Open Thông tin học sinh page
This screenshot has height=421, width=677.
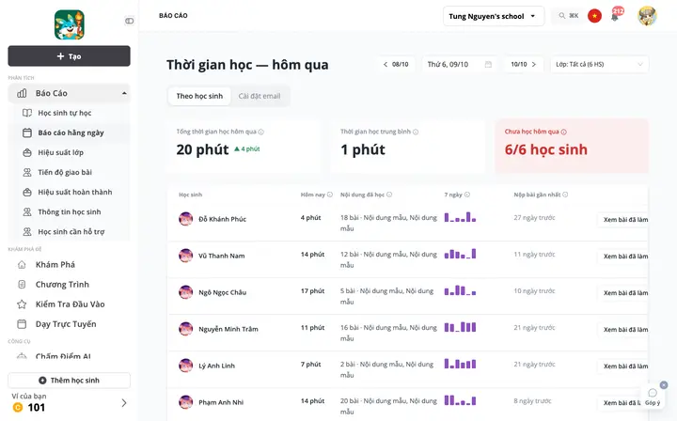[69, 211]
